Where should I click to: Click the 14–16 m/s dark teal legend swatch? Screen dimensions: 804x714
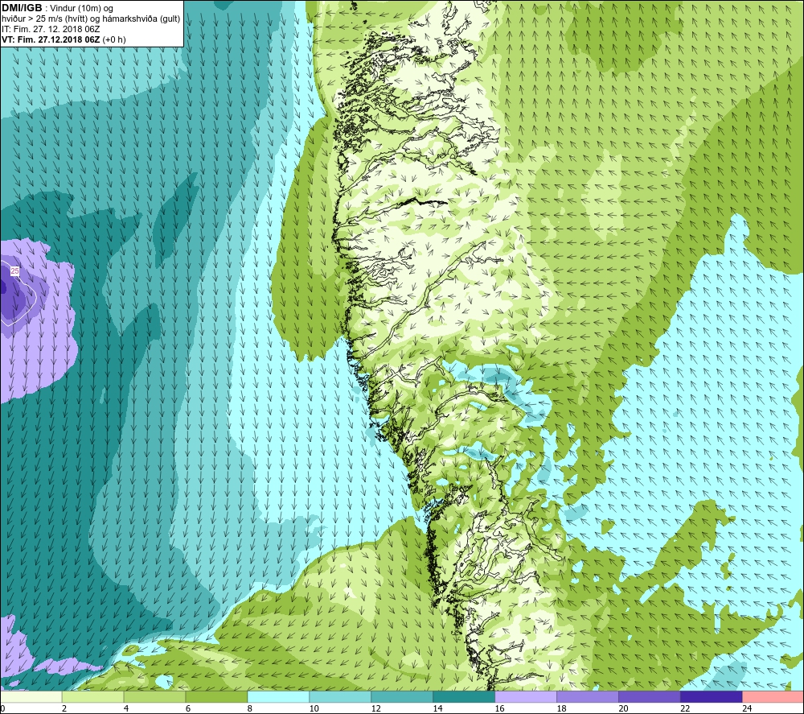(x=464, y=697)
